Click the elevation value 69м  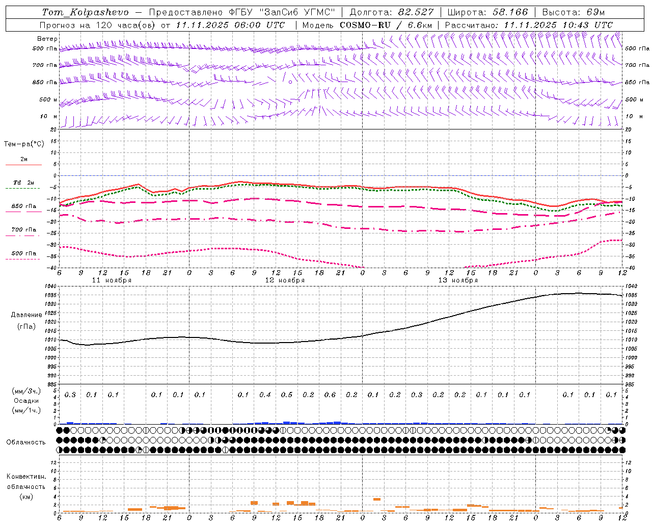[595, 12]
